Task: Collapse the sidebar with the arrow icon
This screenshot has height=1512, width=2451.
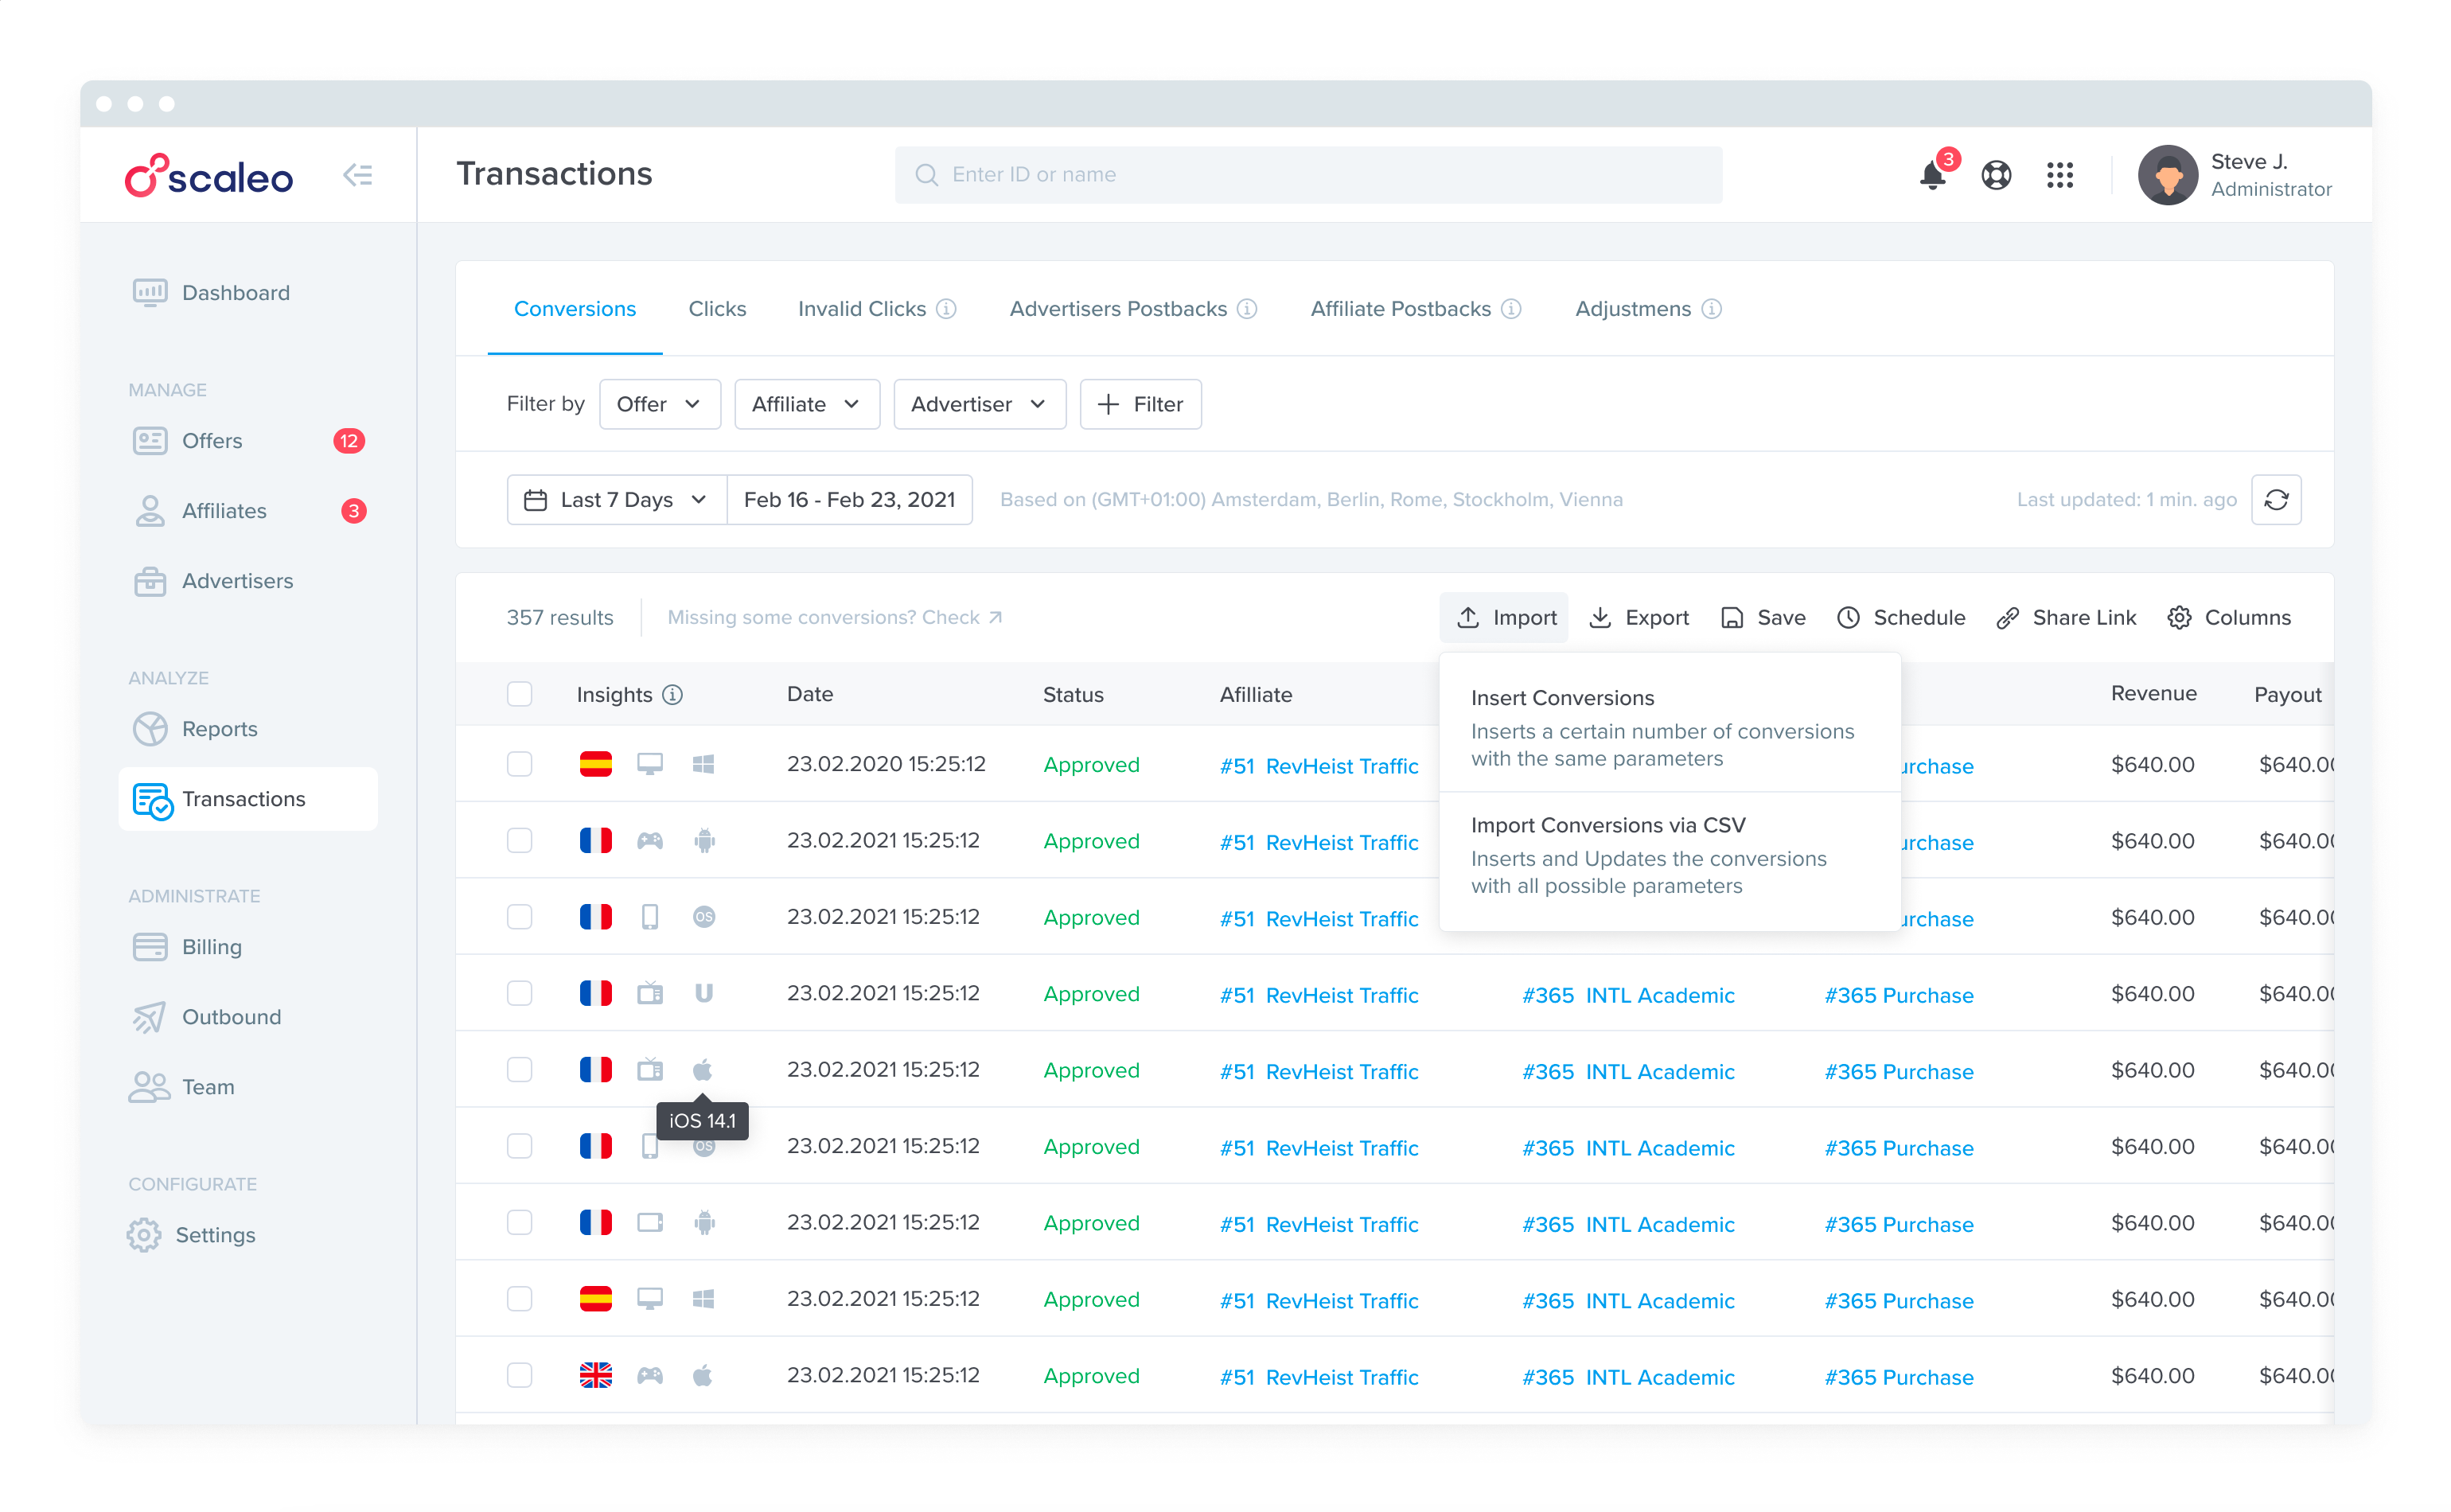Action: pyautogui.click(x=357, y=174)
